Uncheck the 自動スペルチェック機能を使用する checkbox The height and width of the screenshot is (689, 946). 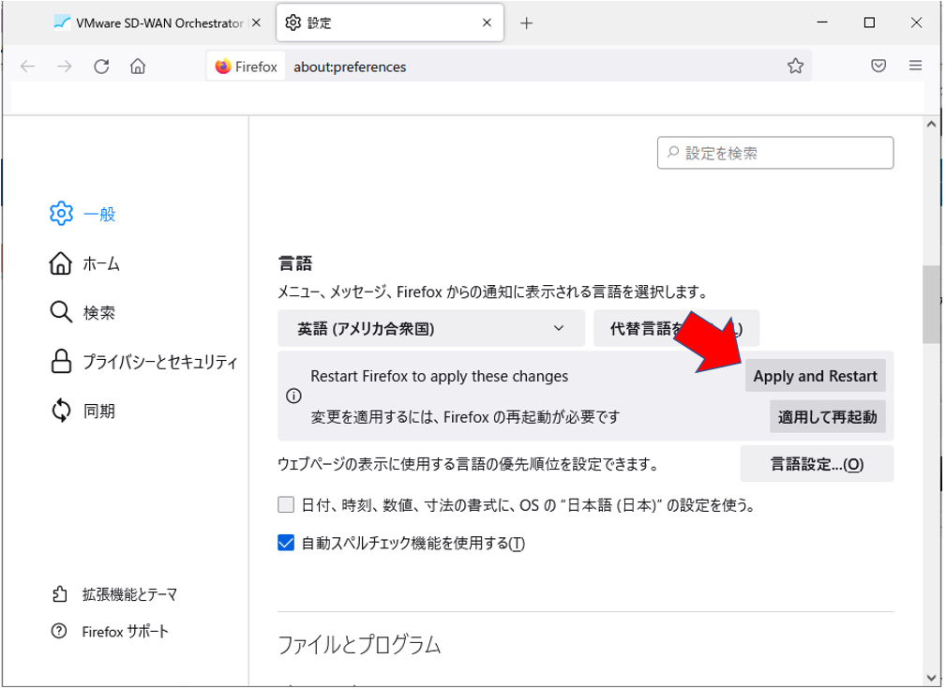286,543
